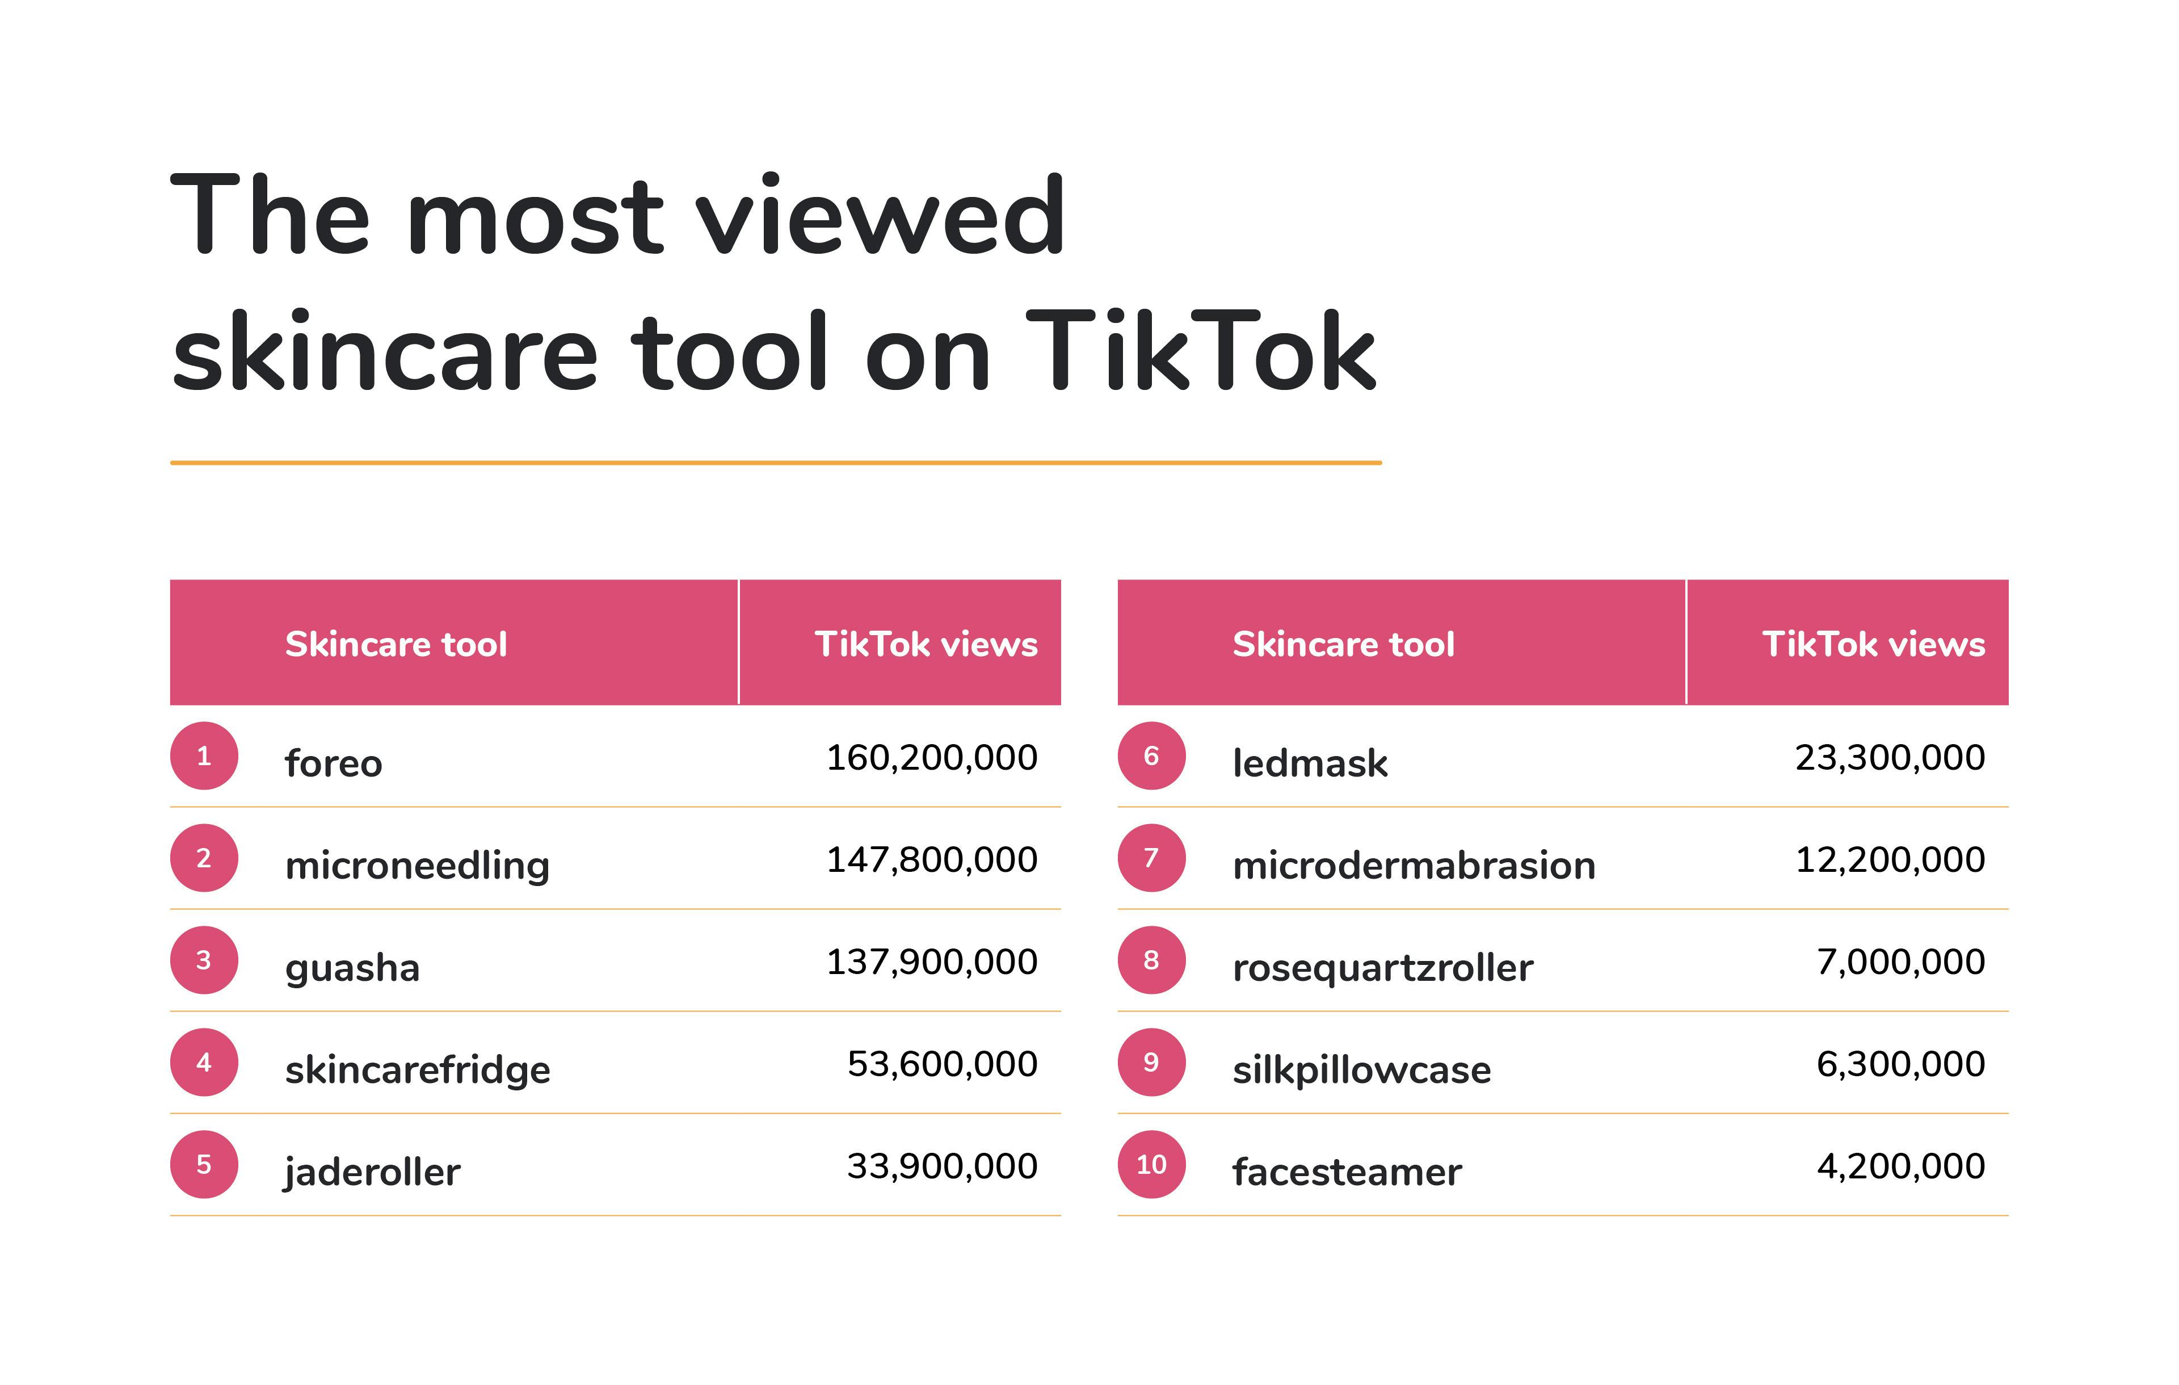Select the number 3 circle badge
This screenshot has height=1385, width=2179.
coord(204,960)
